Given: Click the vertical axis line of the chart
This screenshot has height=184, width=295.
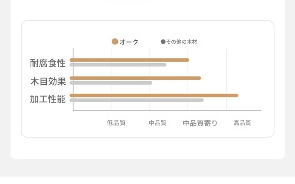Looking at the screenshot, I should (x=73, y=79).
